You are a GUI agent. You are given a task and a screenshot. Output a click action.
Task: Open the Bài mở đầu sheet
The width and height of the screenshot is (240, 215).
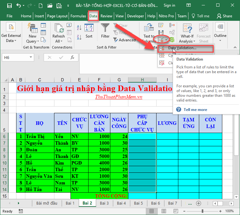pos(47,203)
